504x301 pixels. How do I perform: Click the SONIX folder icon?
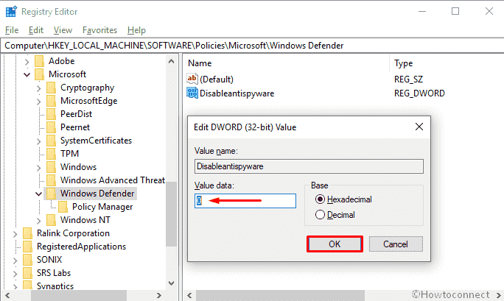(28, 260)
